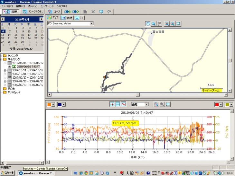This screenshot has height=176, width=235.
Task: Select the map pan hand tool
Action: pos(148,24)
